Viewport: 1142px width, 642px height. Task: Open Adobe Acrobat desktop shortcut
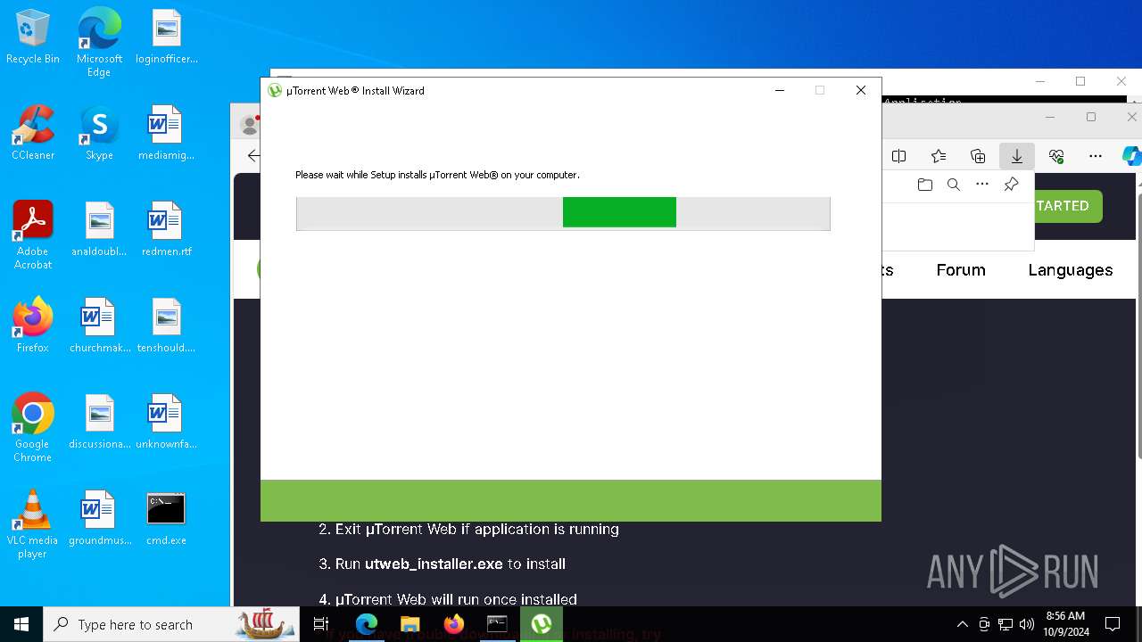(x=33, y=235)
